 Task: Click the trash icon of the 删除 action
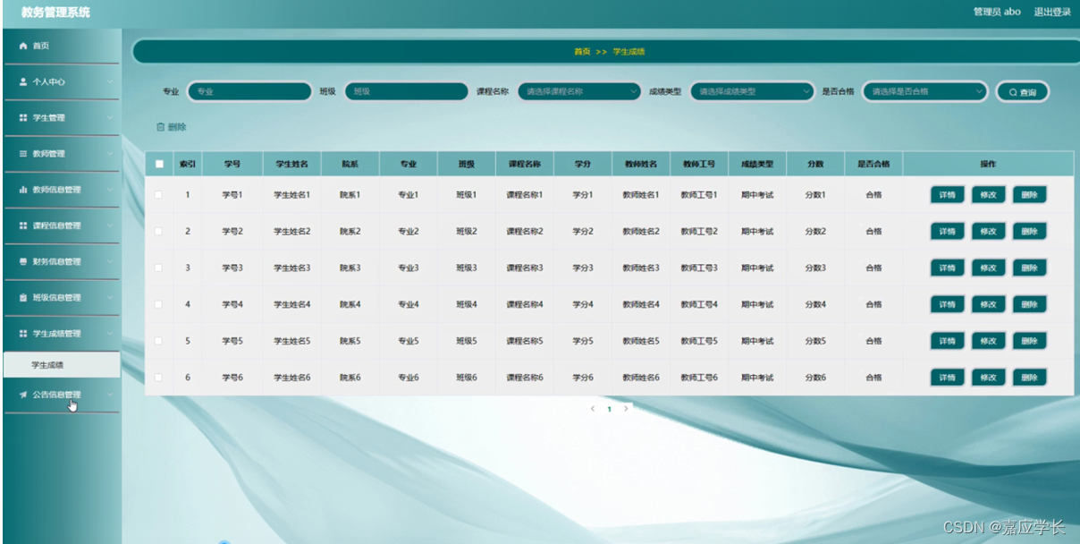tap(160, 127)
